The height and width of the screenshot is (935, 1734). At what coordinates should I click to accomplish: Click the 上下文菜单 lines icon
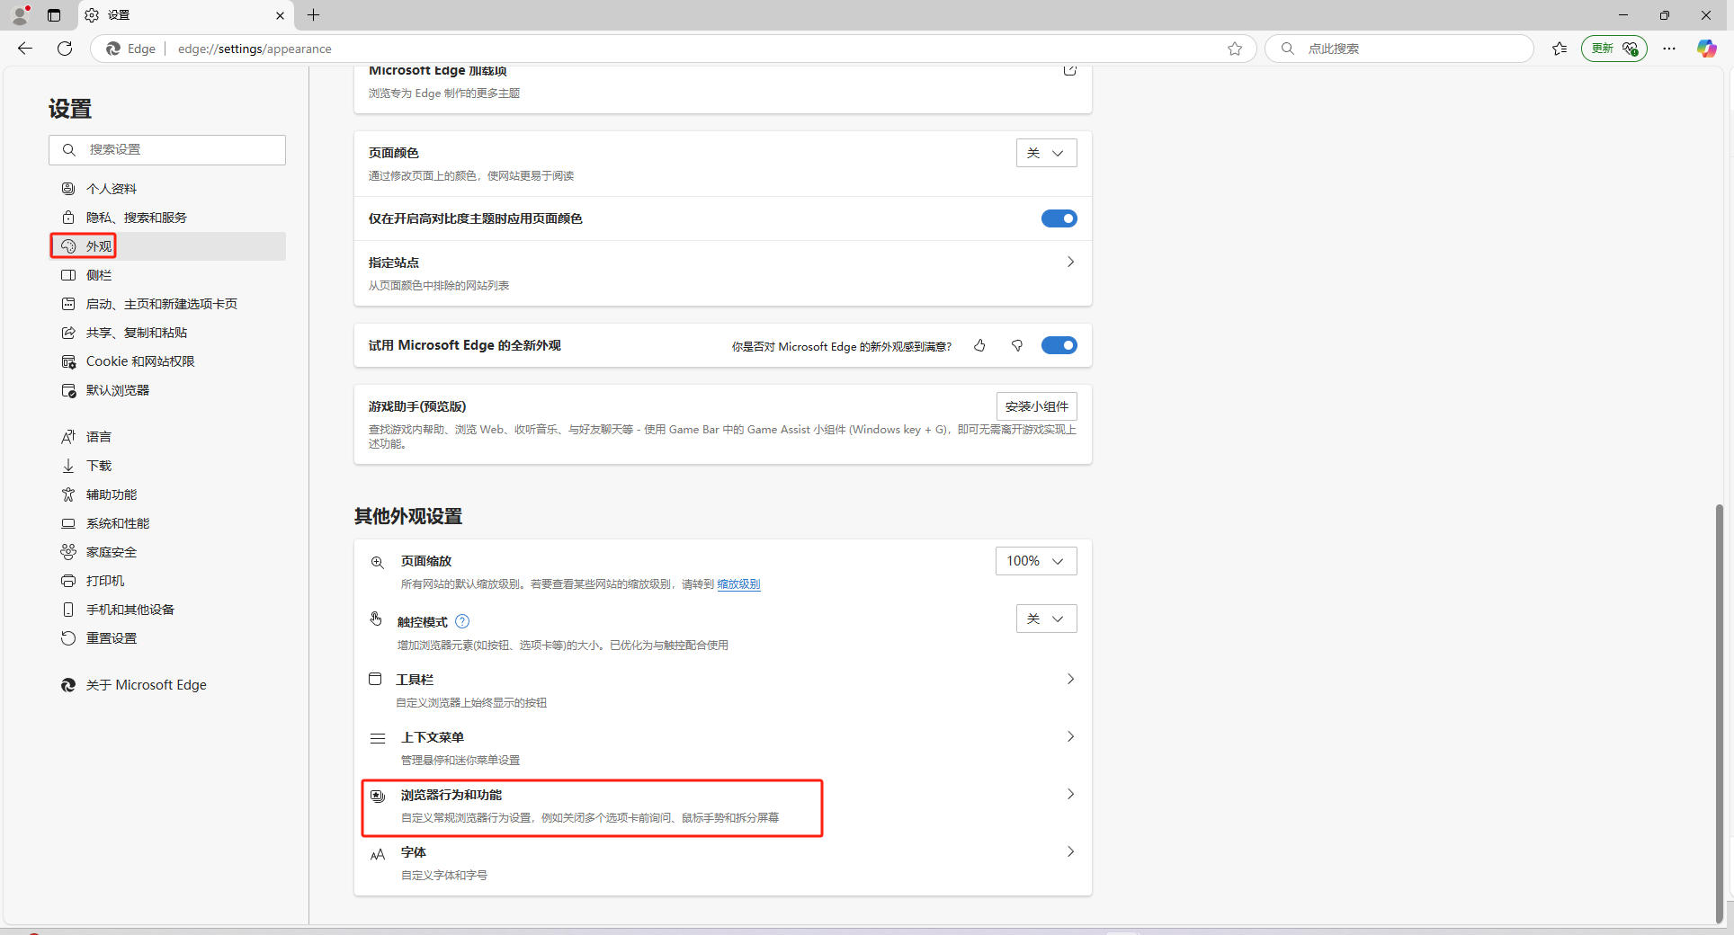[x=378, y=738]
